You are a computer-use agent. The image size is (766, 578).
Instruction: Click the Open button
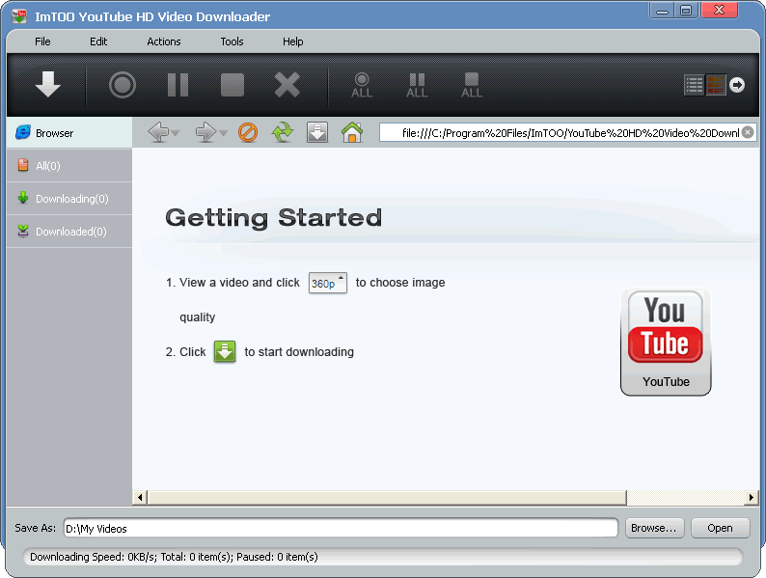pyautogui.click(x=720, y=528)
